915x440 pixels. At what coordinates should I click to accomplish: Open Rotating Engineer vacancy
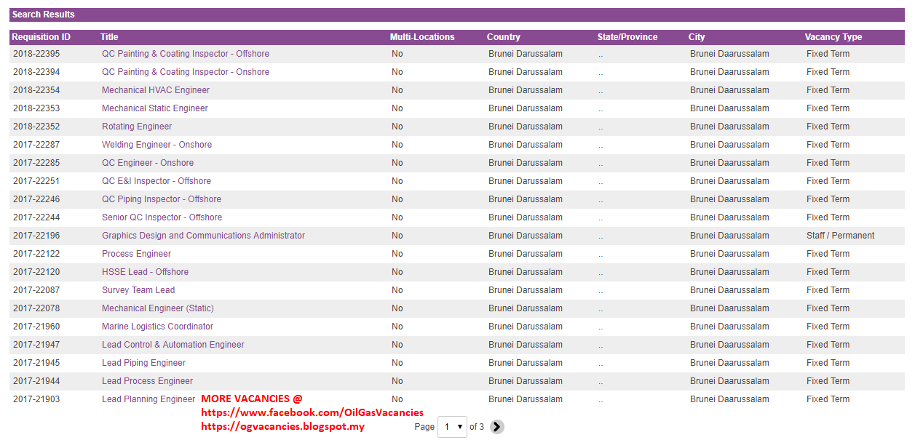coord(137,127)
